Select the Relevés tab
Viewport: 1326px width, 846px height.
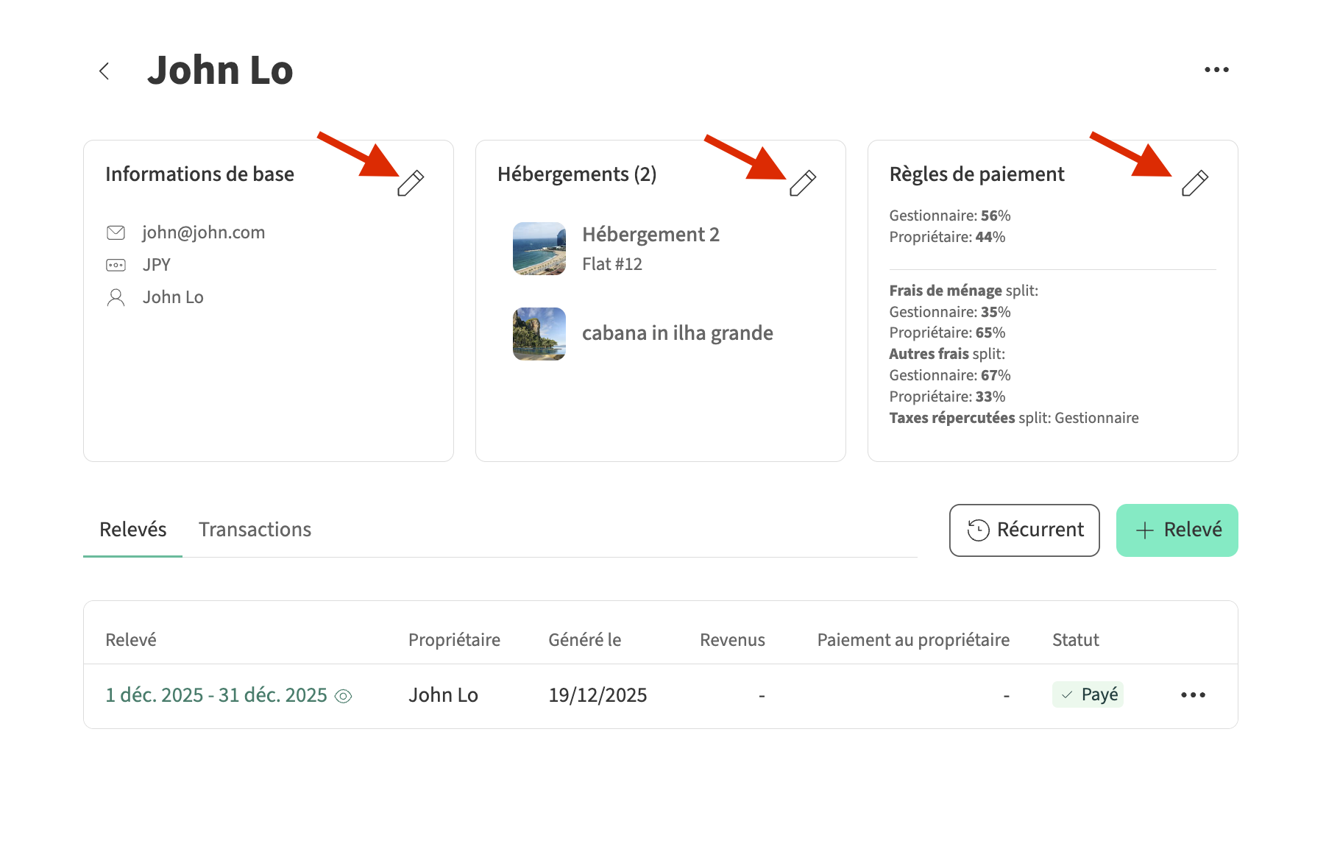pos(132,530)
